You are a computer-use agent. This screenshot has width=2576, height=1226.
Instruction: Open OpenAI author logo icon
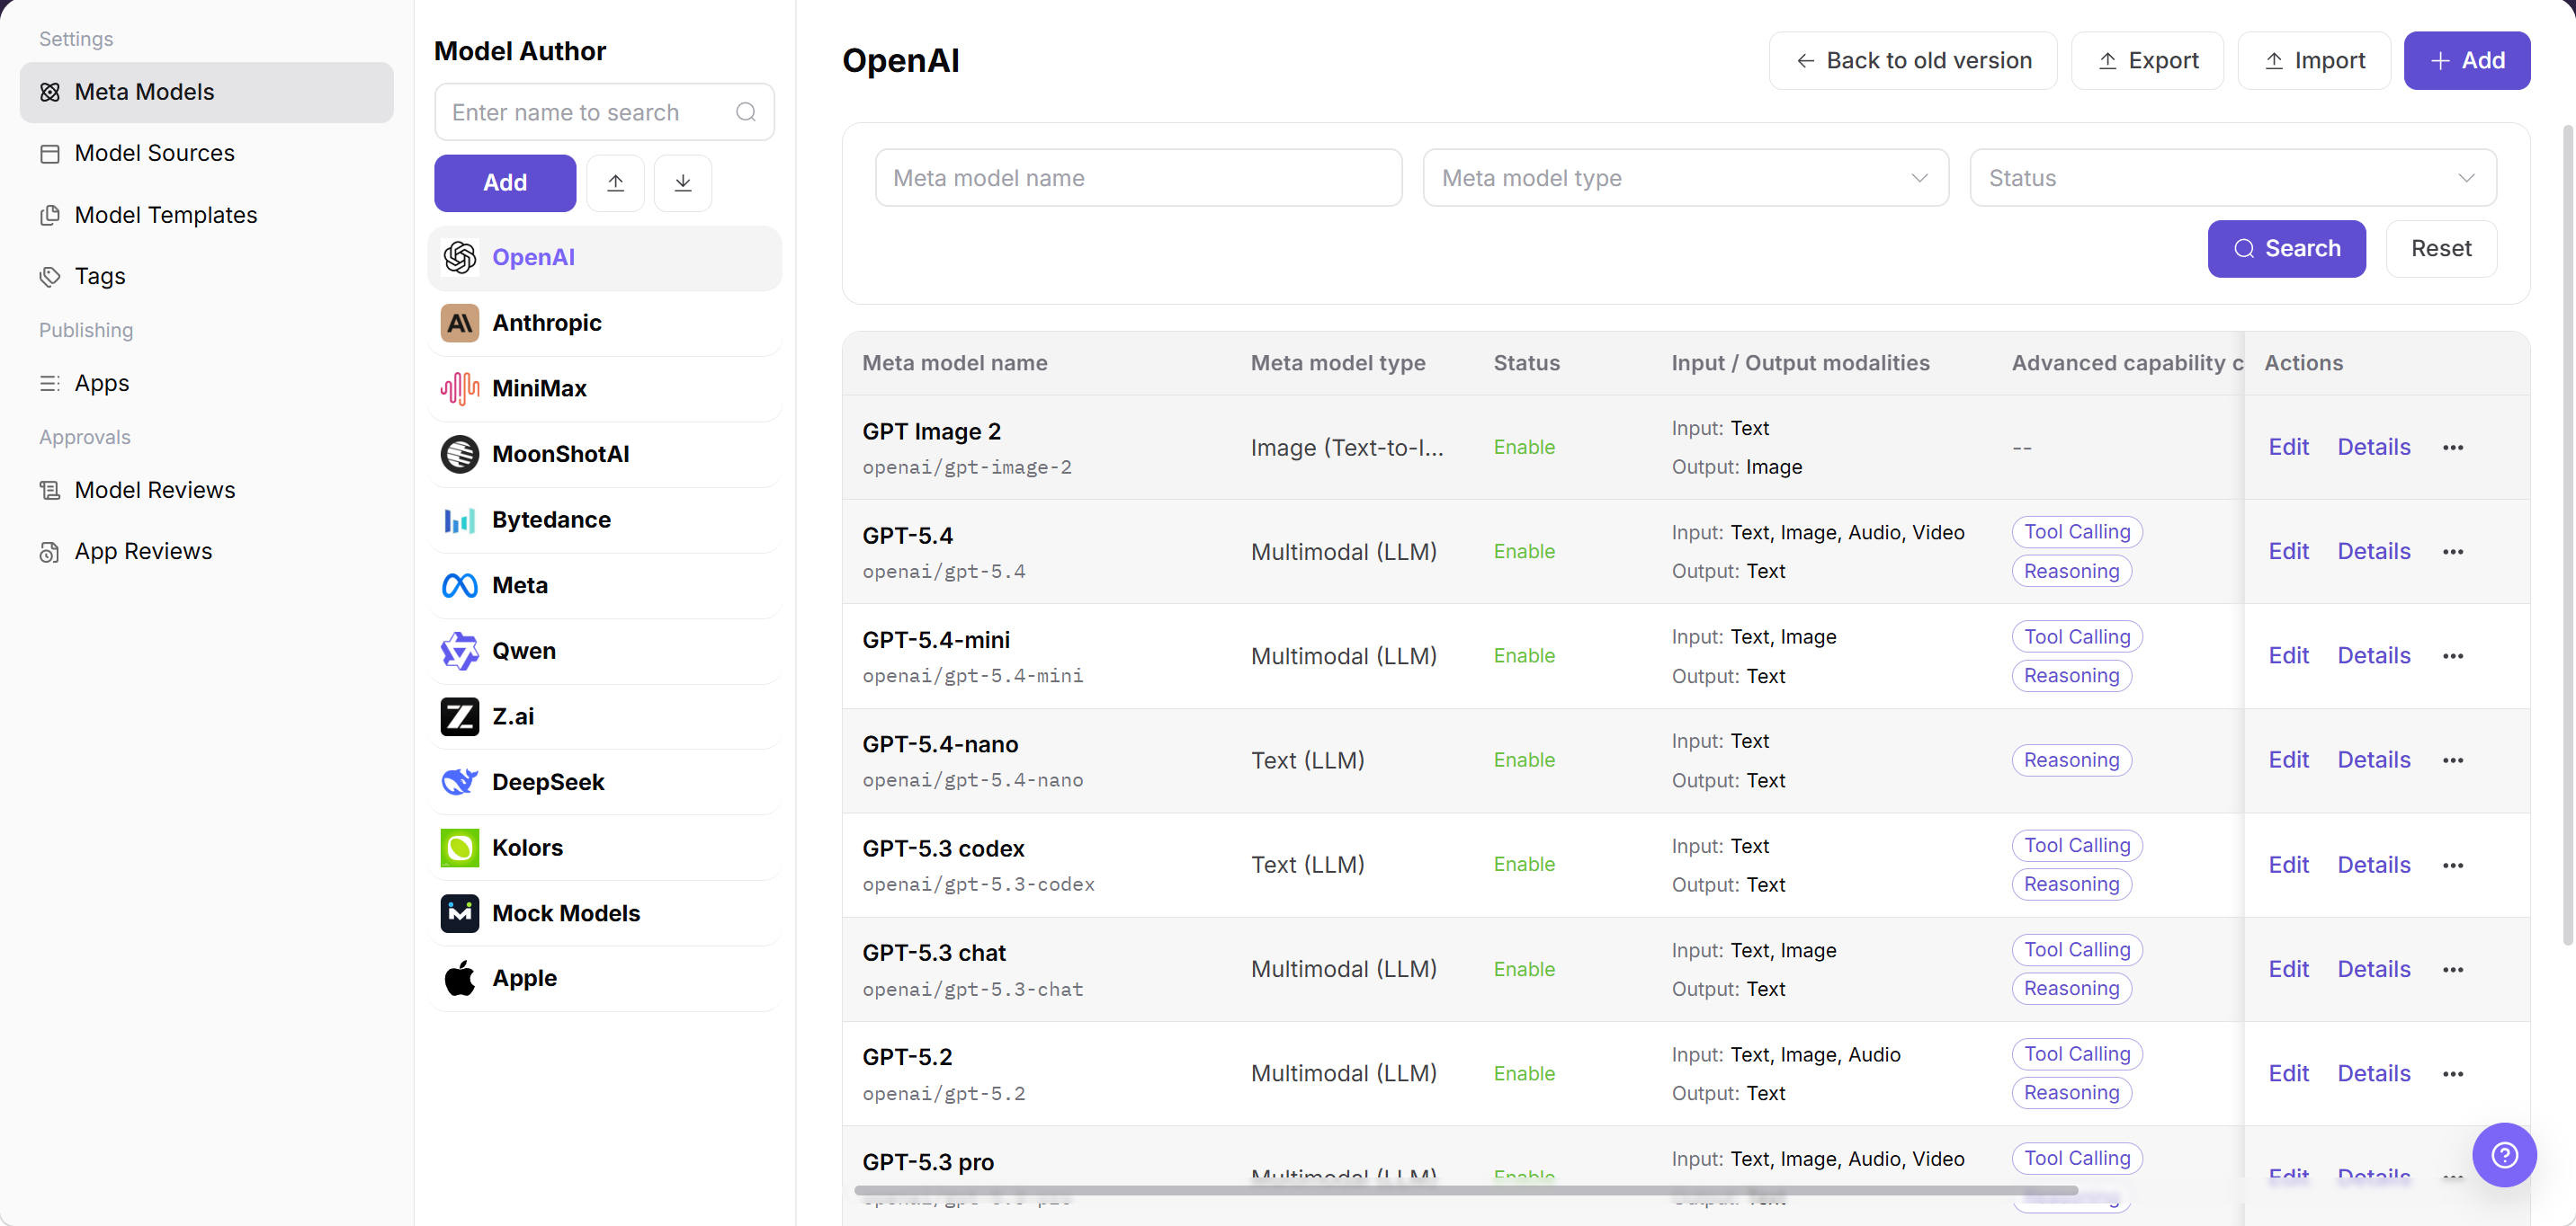(x=459, y=258)
